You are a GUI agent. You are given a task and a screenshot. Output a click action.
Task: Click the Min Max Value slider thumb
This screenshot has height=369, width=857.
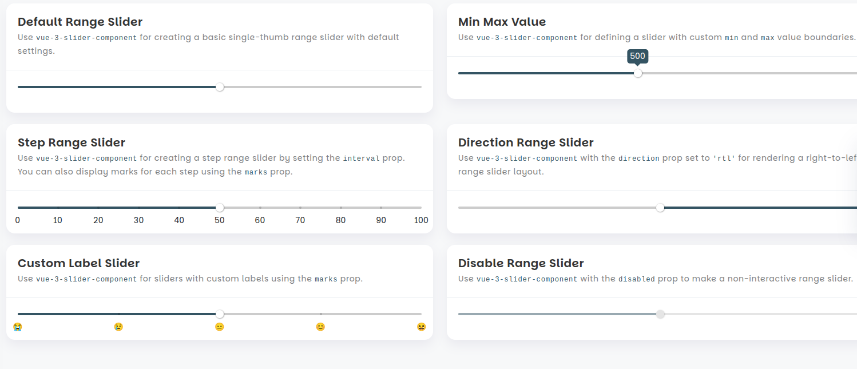coord(638,73)
